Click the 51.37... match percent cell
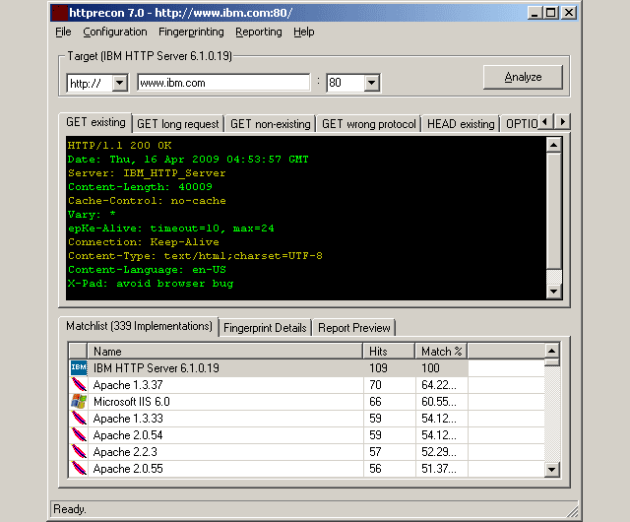Viewport: 630px width, 522px height. (442, 469)
